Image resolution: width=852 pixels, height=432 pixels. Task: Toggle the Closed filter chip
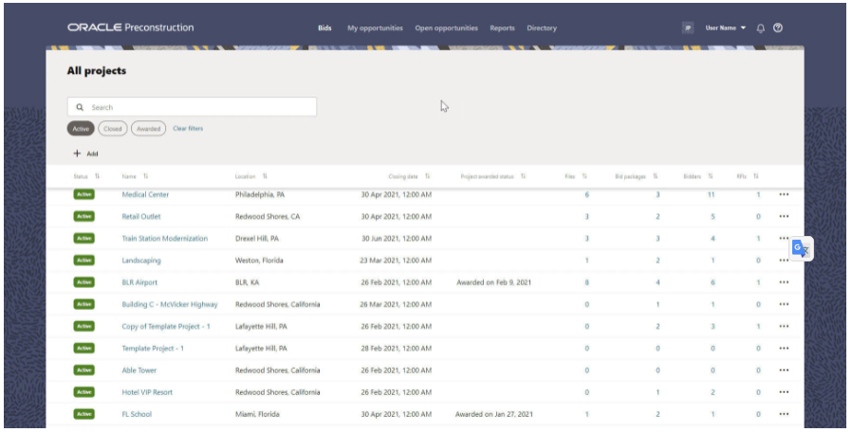pos(112,129)
